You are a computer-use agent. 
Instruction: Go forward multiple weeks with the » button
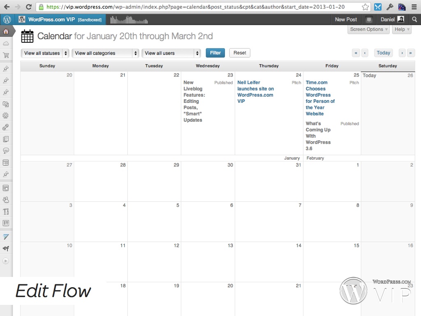click(x=411, y=53)
